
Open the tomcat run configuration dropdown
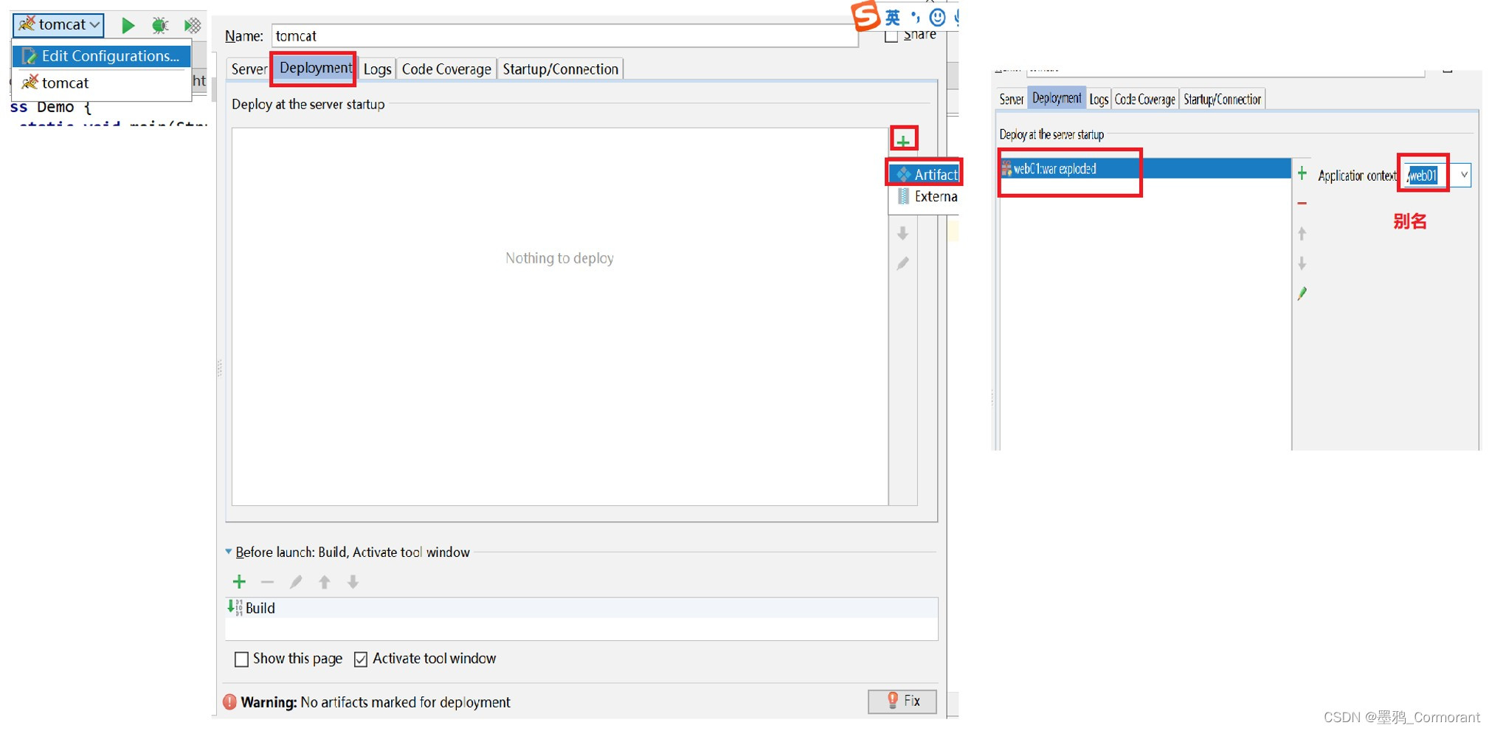[x=59, y=25]
